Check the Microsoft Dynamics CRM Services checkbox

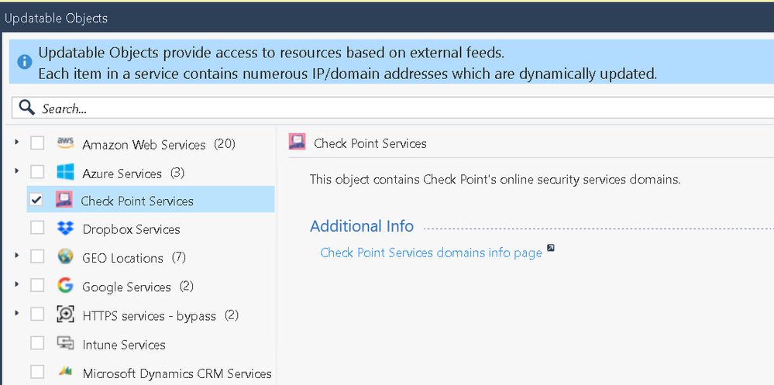point(37,371)
